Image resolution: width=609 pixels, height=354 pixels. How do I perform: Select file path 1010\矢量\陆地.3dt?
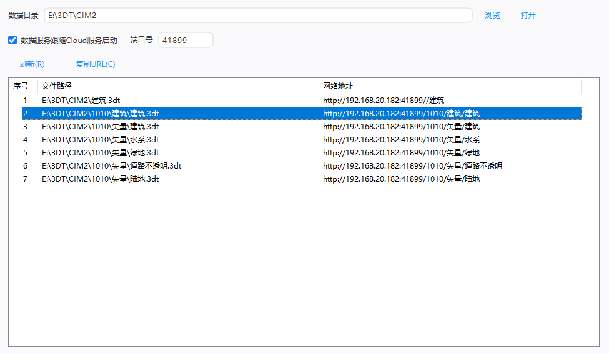tap(100, 179)
